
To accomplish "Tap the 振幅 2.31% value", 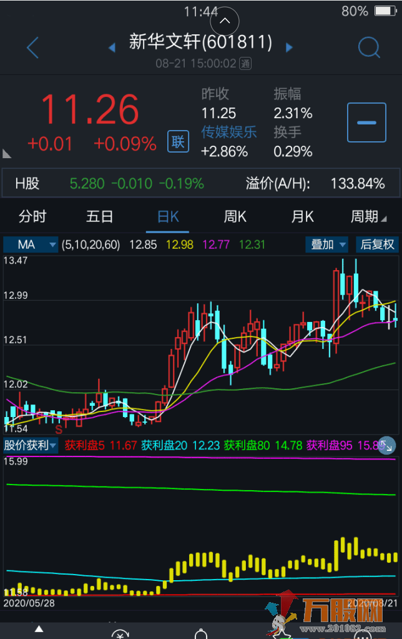I will (x=293, y=113).
